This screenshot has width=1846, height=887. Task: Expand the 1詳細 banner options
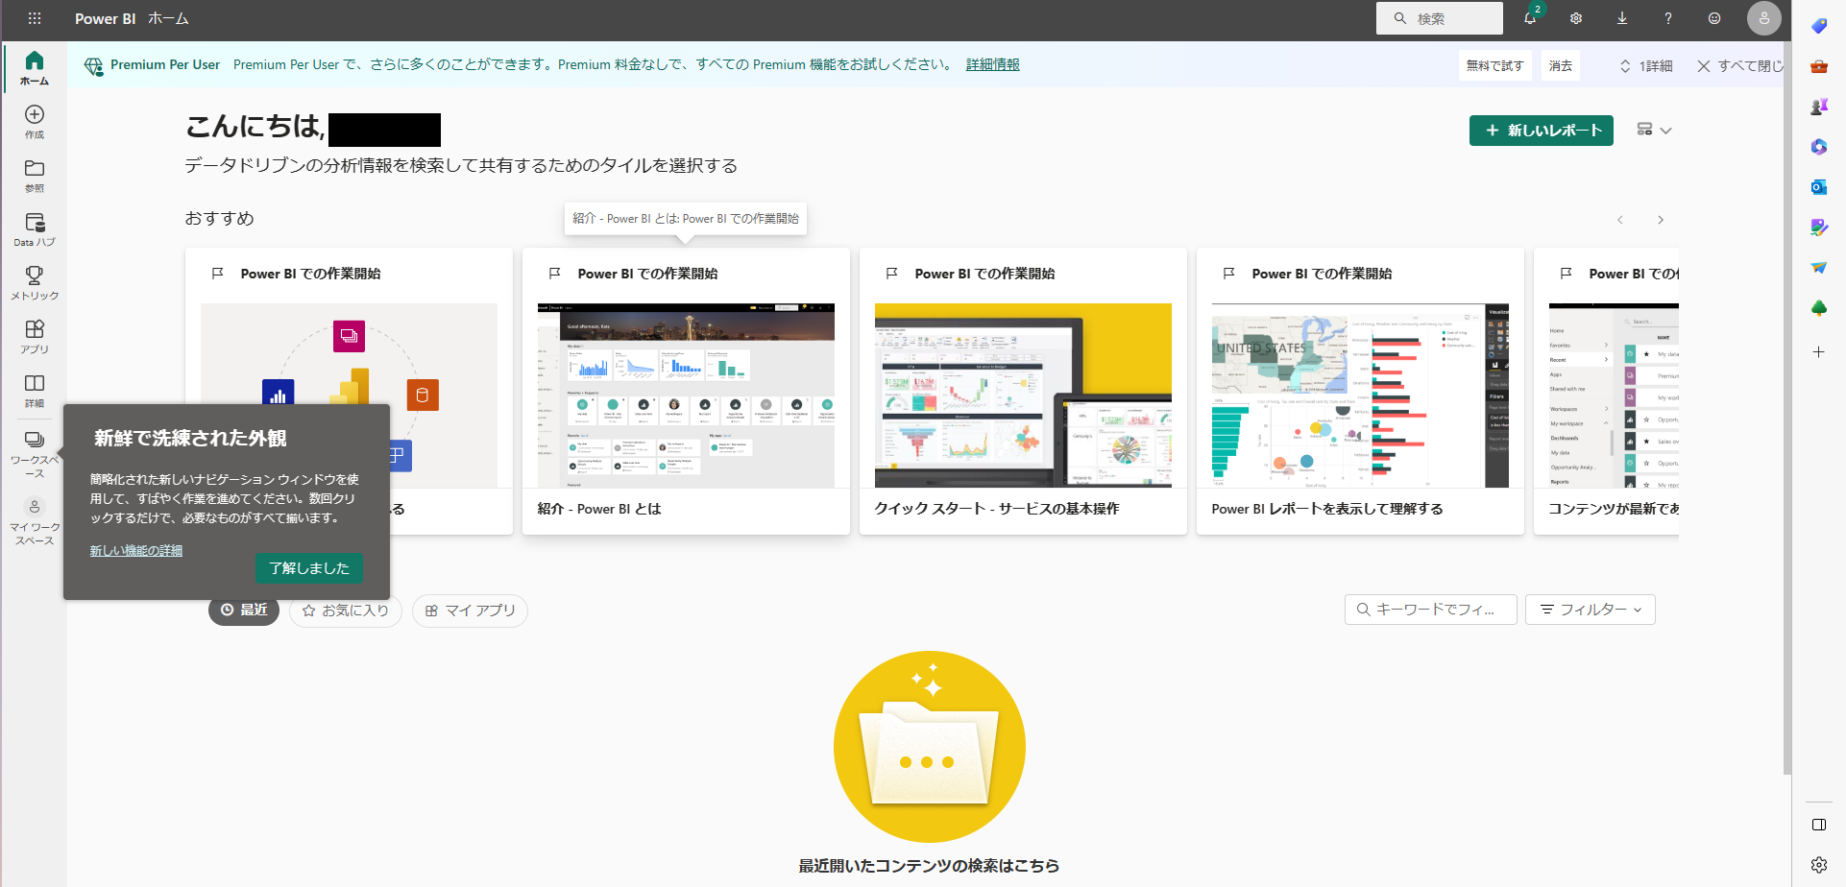click(x=1644, y=65)
